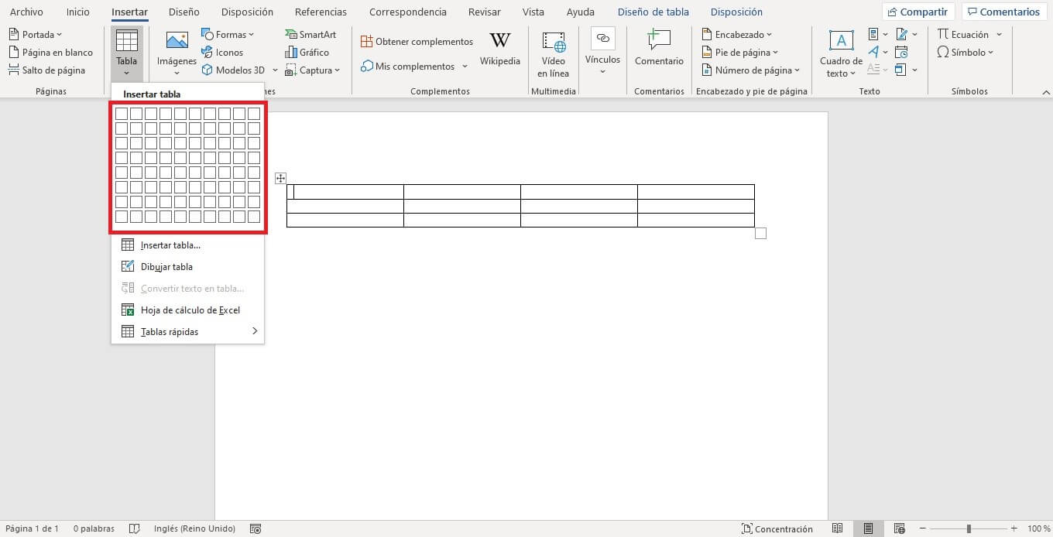The width and height of the screenshot is (1053, 537).
Task: Choose Insertar tabla... from the menu
Action: (187, 245)
